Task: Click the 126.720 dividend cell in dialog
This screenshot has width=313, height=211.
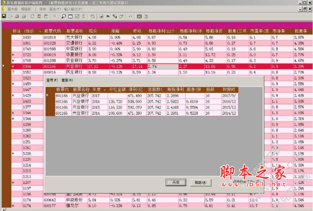Action: tap(117, 101)
